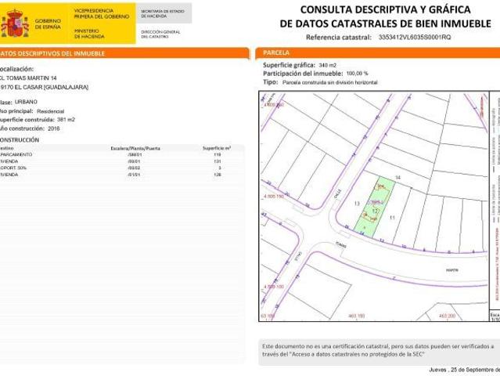Click the Gobierno de España coat of arms
This screenshot has width=500, height=376.
coord(15,23)
